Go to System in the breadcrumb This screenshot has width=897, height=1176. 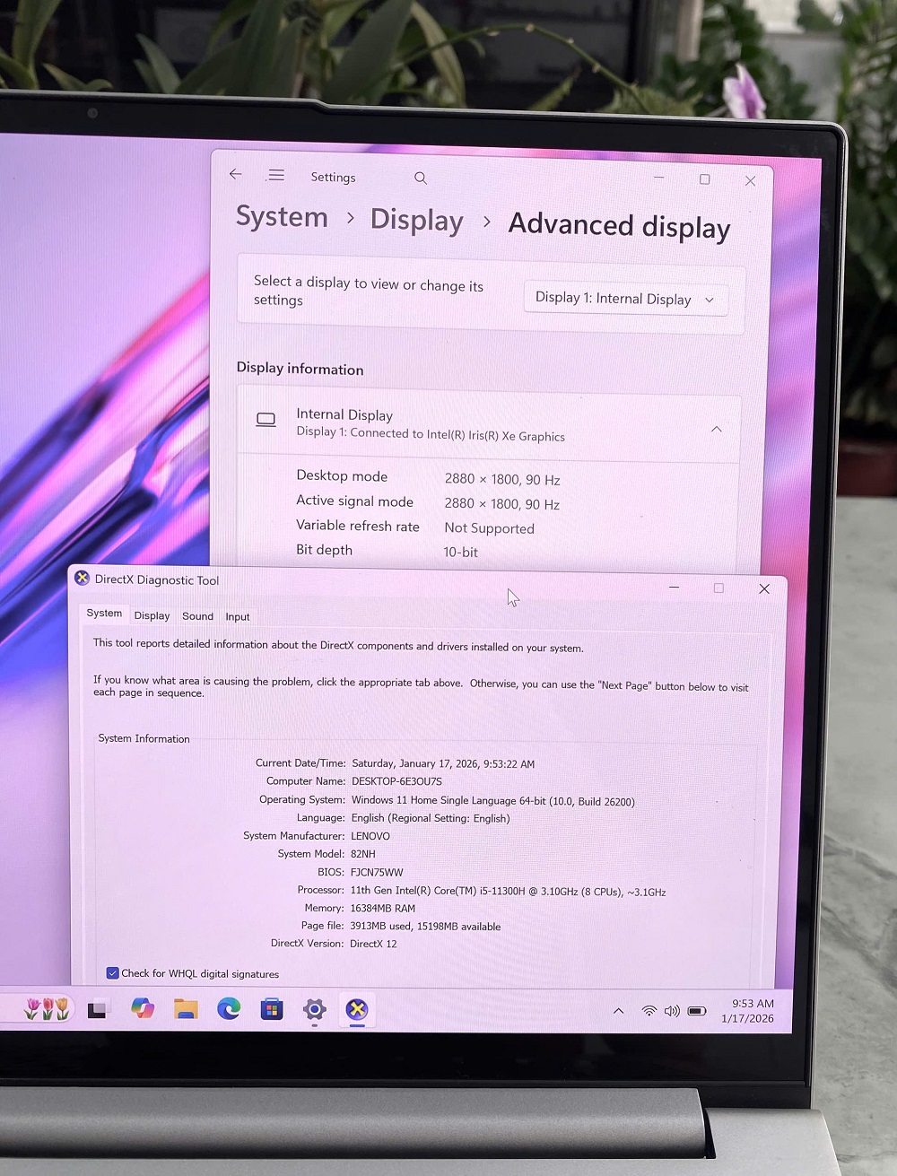282,217
